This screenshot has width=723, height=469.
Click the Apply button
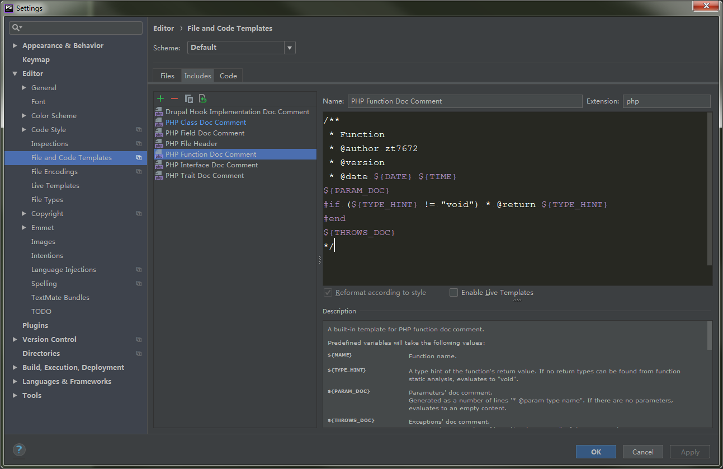tap(690, 452)
